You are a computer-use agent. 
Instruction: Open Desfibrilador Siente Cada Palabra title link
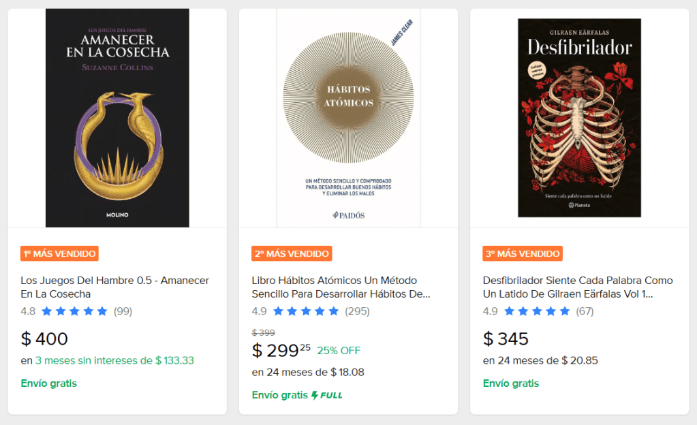pyautogui.click(x=577, y=287)
